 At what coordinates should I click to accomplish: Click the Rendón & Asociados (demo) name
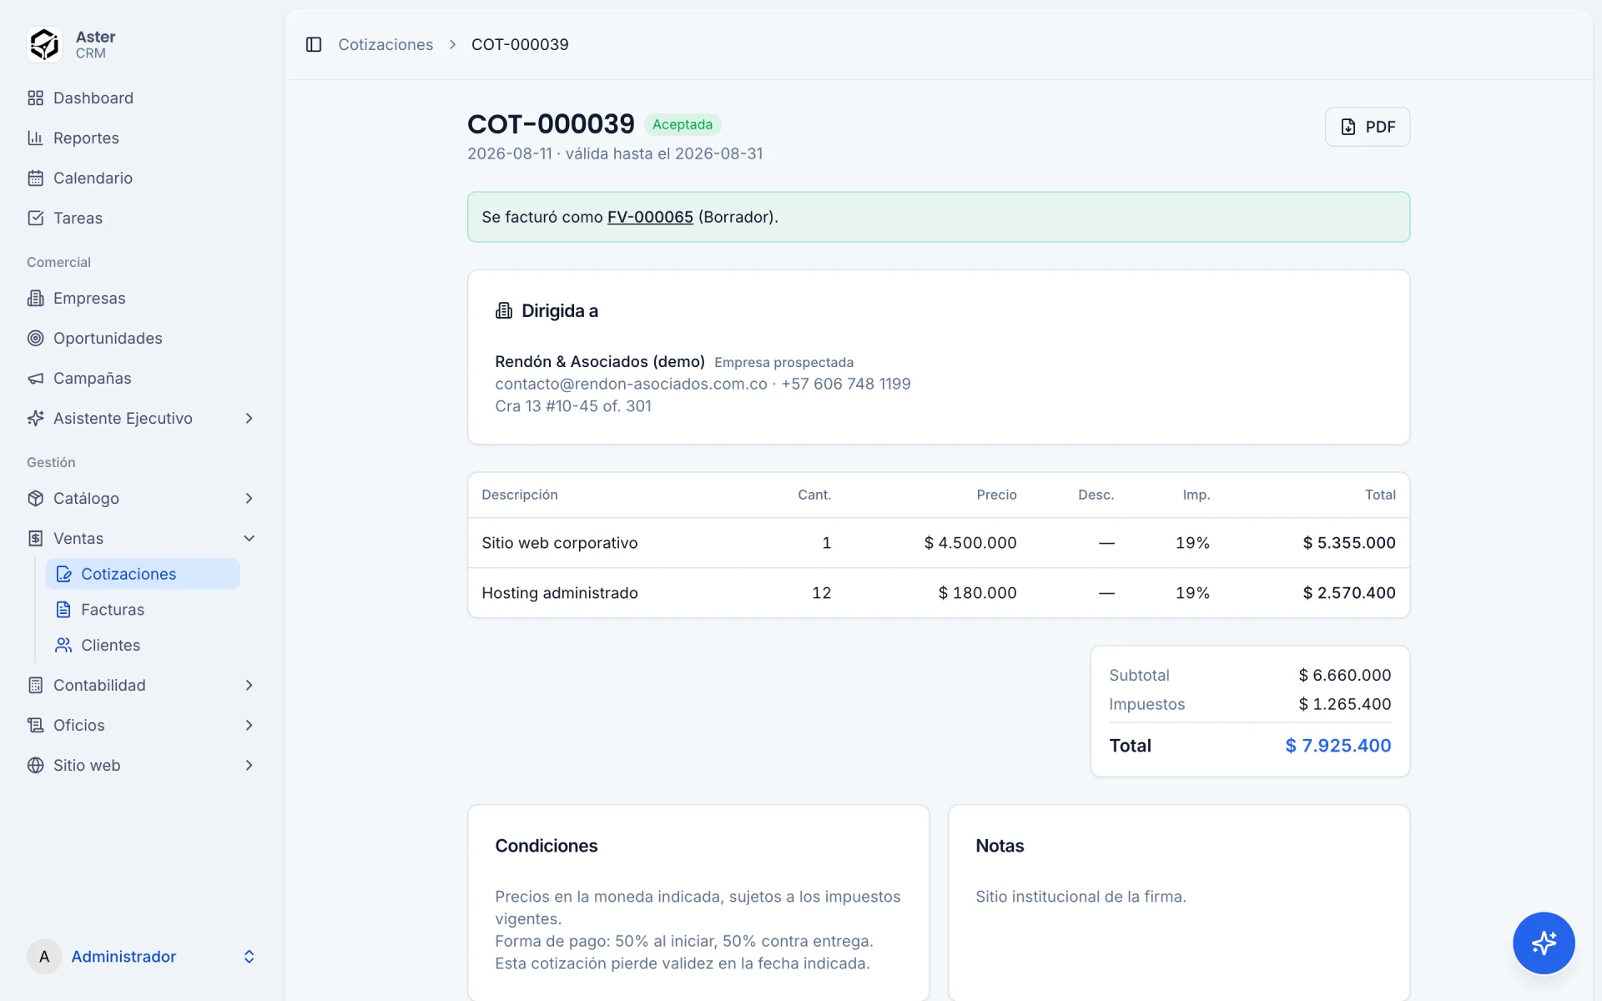coord(600,361)
